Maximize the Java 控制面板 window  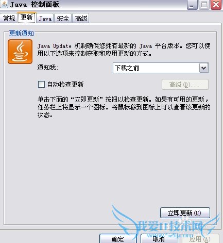pyautogui.click(x=204, y=5)
